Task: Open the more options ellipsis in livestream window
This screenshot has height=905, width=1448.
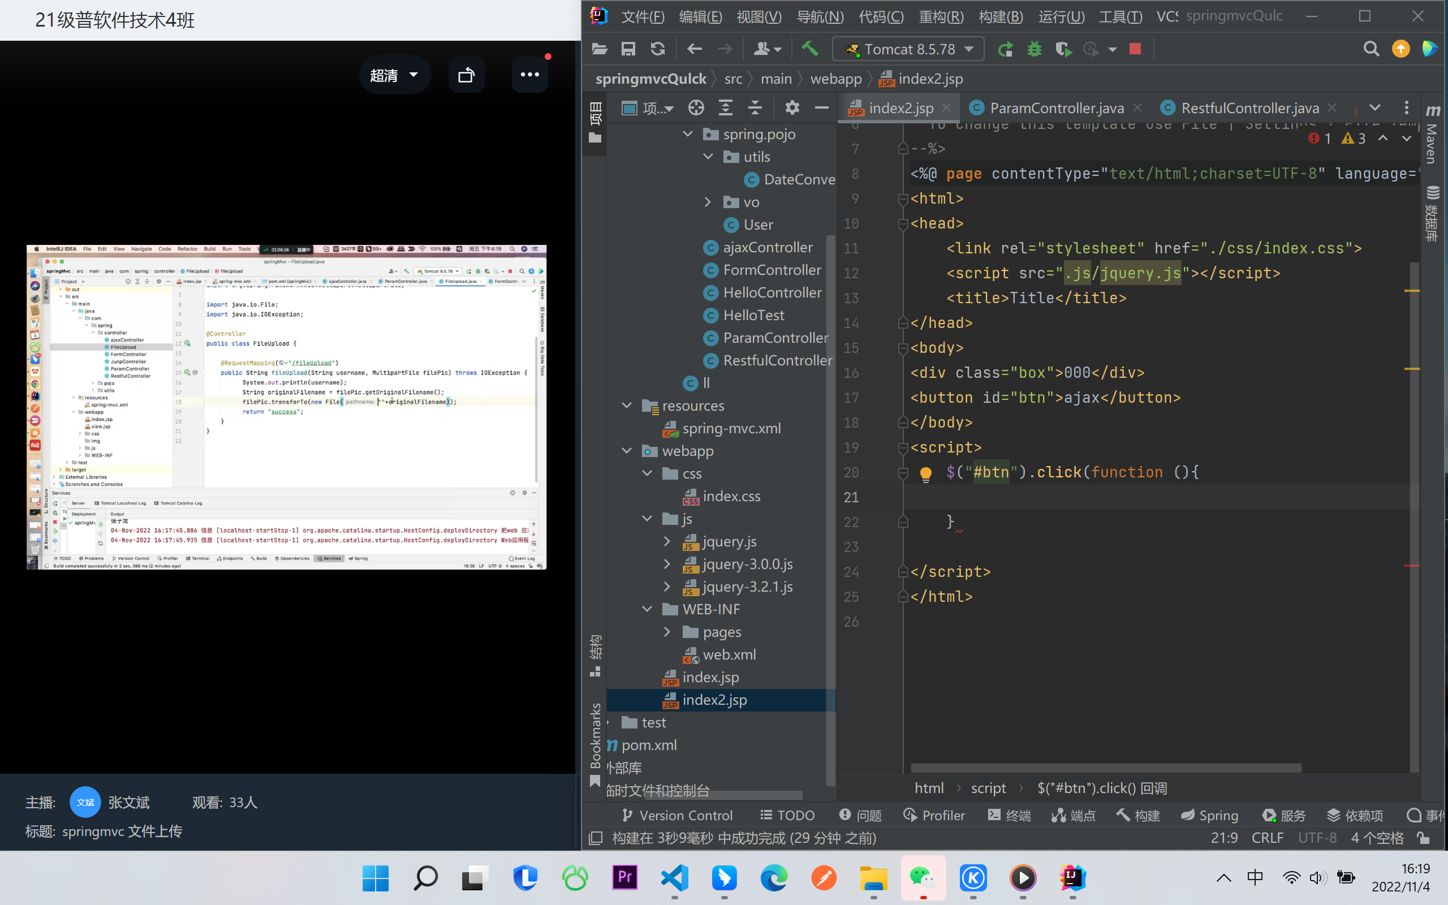Action: (x=529, y=75)
